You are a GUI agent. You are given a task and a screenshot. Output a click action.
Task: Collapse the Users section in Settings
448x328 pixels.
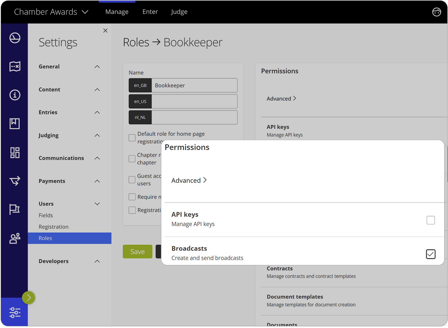point(97,203)
